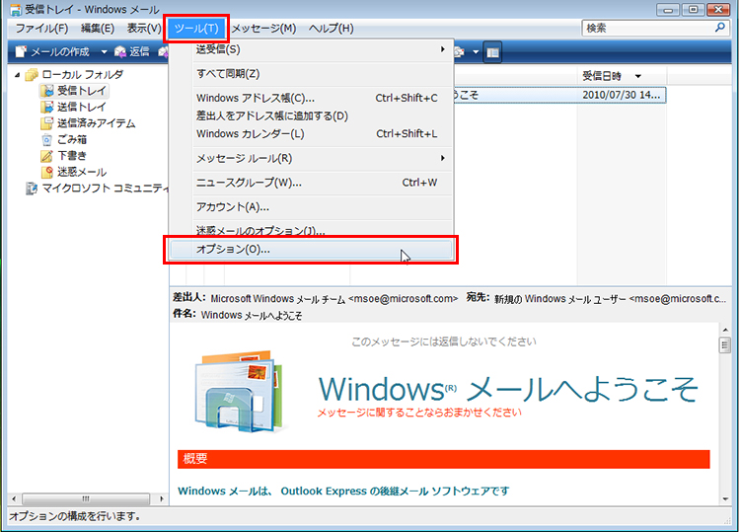
Task: Click the Outlook Express の後継メール heading
Action: click(x=343, y=491)
